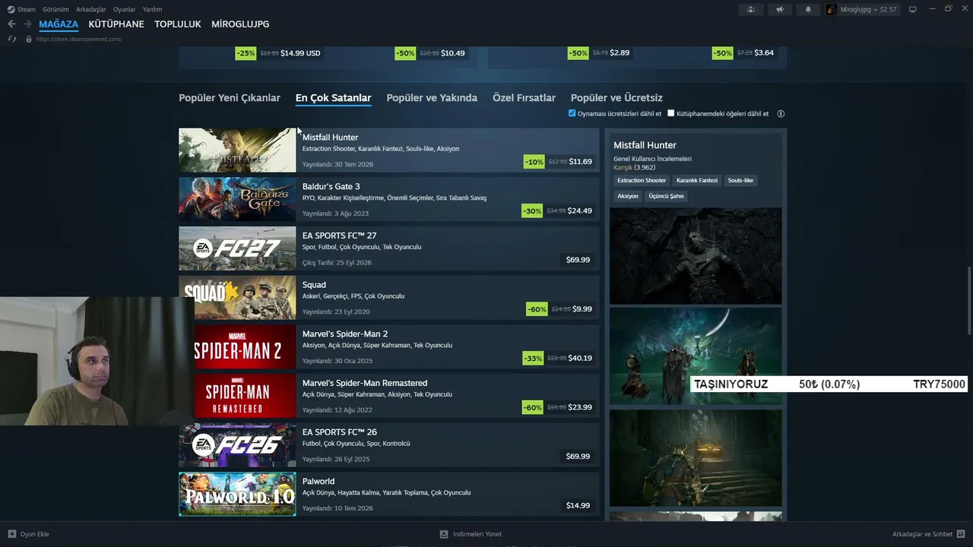Go back with the left arrow
Viewport: 973px width, 547px height.
coord(11,24)
